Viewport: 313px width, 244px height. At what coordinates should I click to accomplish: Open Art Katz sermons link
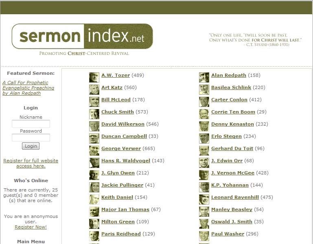(112, 87)
